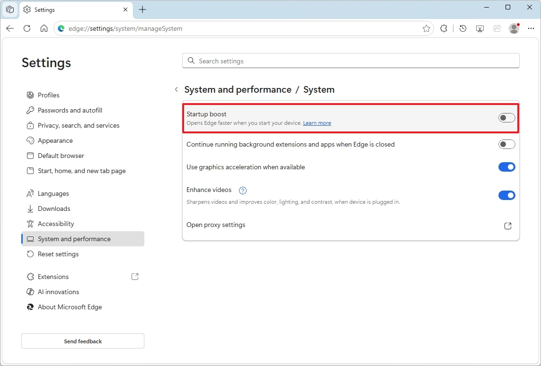The width and height of the screenshot is (541, 366).
Task: Refresh the settings page
Action: [x=27, y=28]
